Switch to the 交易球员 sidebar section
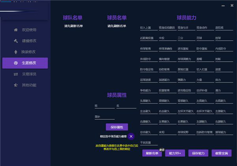 28,74
